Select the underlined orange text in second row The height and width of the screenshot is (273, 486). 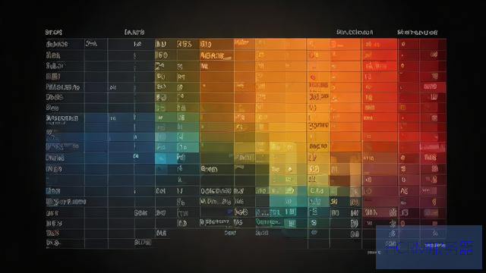coord(216,56)
